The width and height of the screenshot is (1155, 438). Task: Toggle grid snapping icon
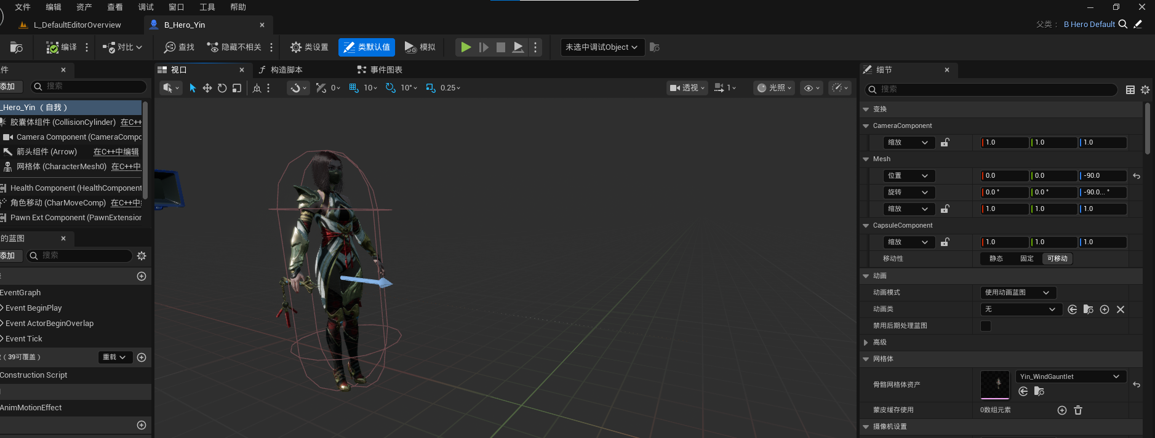point(354,88)
